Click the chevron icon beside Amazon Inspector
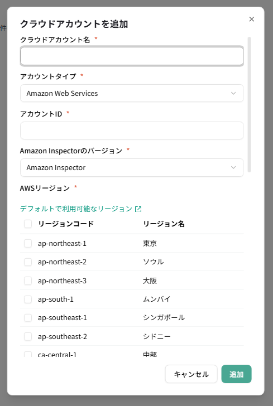The height and width of the screenshot is (406, 273). tap(233, 167)
